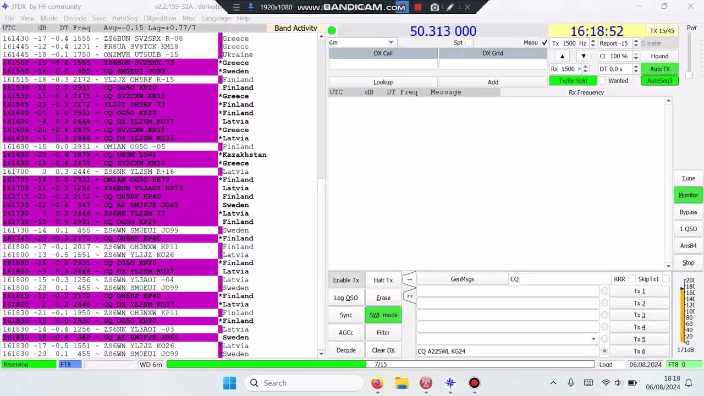The image size is (704, 396).
Task: Click the green status indicator beside the frequency
Action: [x=332, y=31]
